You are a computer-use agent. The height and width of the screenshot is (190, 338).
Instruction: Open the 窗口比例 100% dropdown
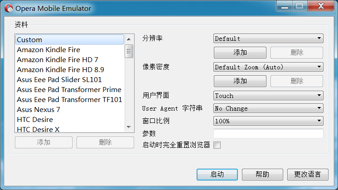(x=268, y=121)
